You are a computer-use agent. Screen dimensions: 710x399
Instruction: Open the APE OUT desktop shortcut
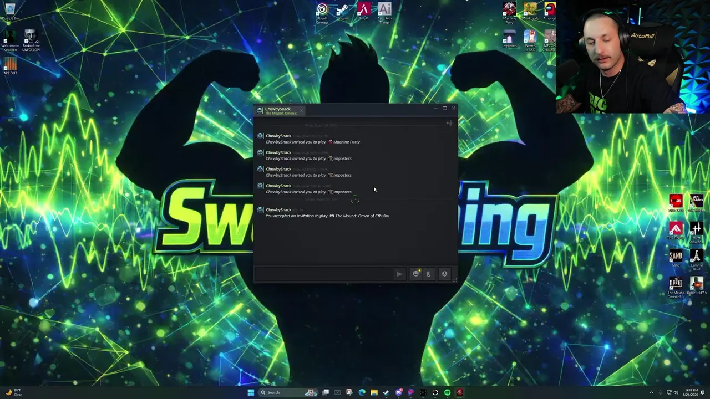[x=10, y=66]
